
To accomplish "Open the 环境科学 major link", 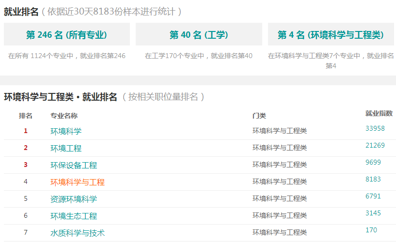I will (x=66, y=131).
